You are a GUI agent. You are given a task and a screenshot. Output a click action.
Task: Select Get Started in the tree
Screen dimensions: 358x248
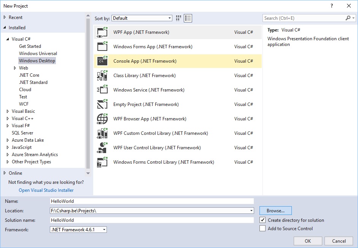(30, 46)
